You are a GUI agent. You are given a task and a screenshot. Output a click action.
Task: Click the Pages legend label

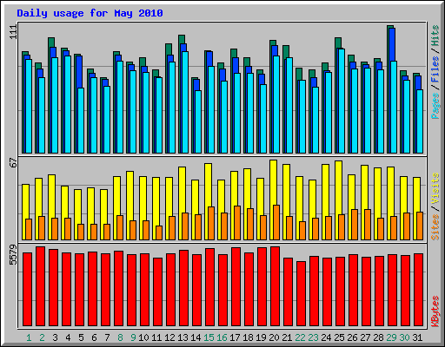pos(435,106)
